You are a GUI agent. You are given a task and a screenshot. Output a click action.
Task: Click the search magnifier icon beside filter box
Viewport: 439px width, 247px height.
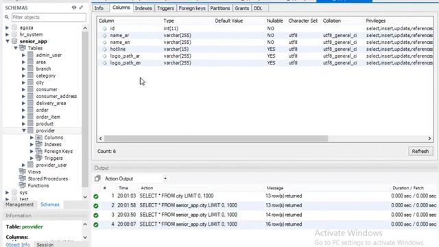(7, 17)
